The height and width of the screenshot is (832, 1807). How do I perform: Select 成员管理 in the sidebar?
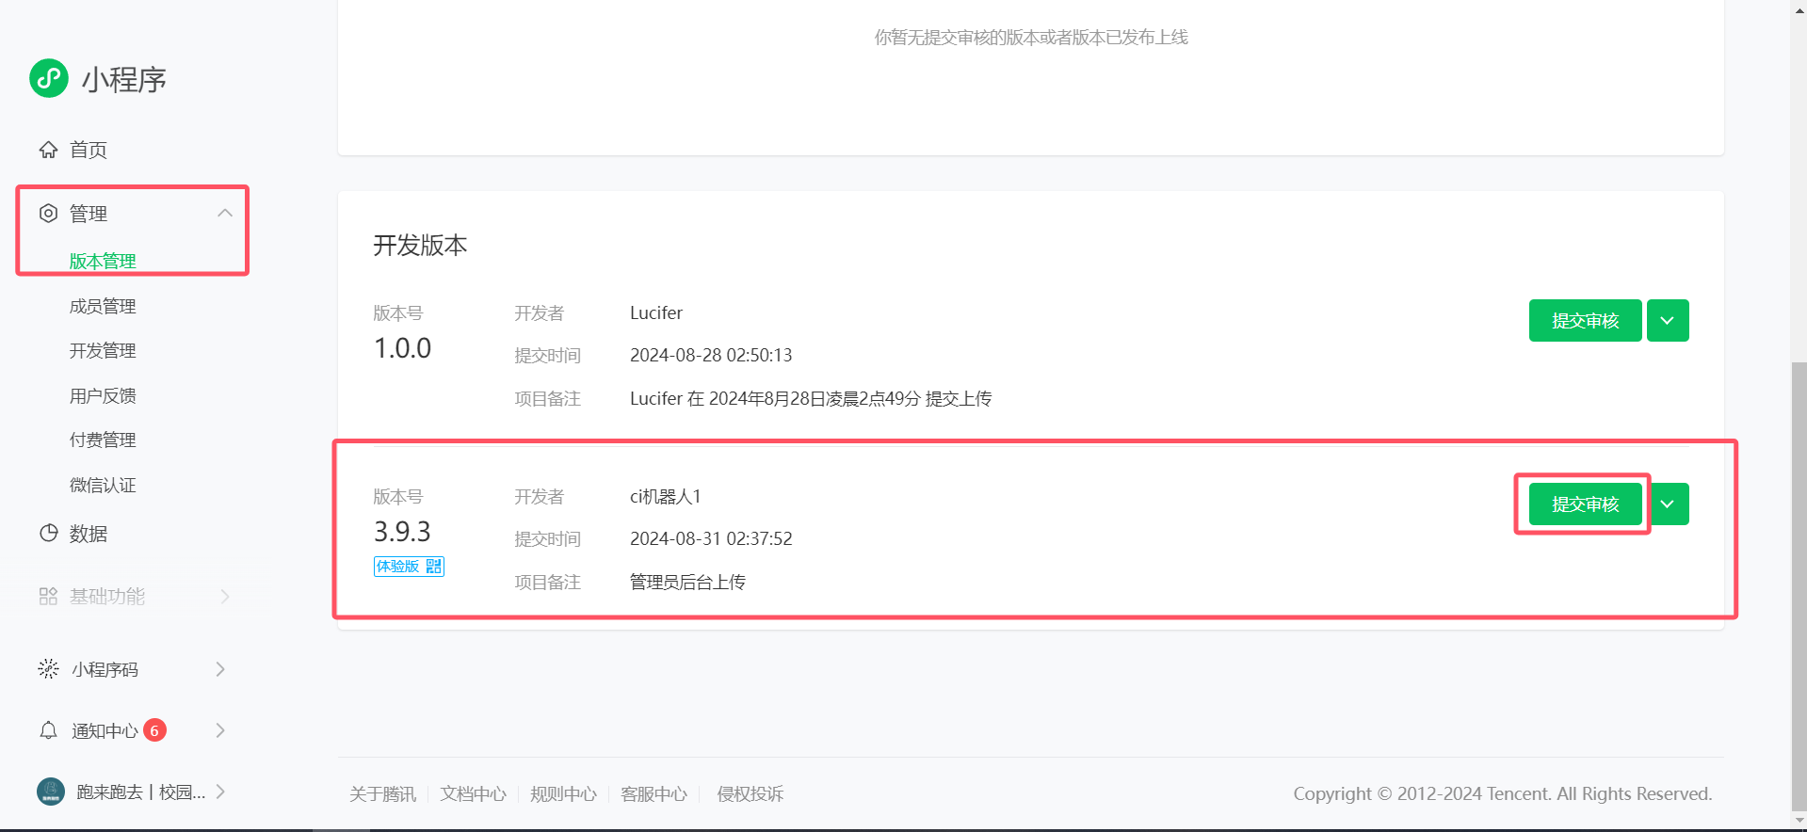tap(103, 306)
